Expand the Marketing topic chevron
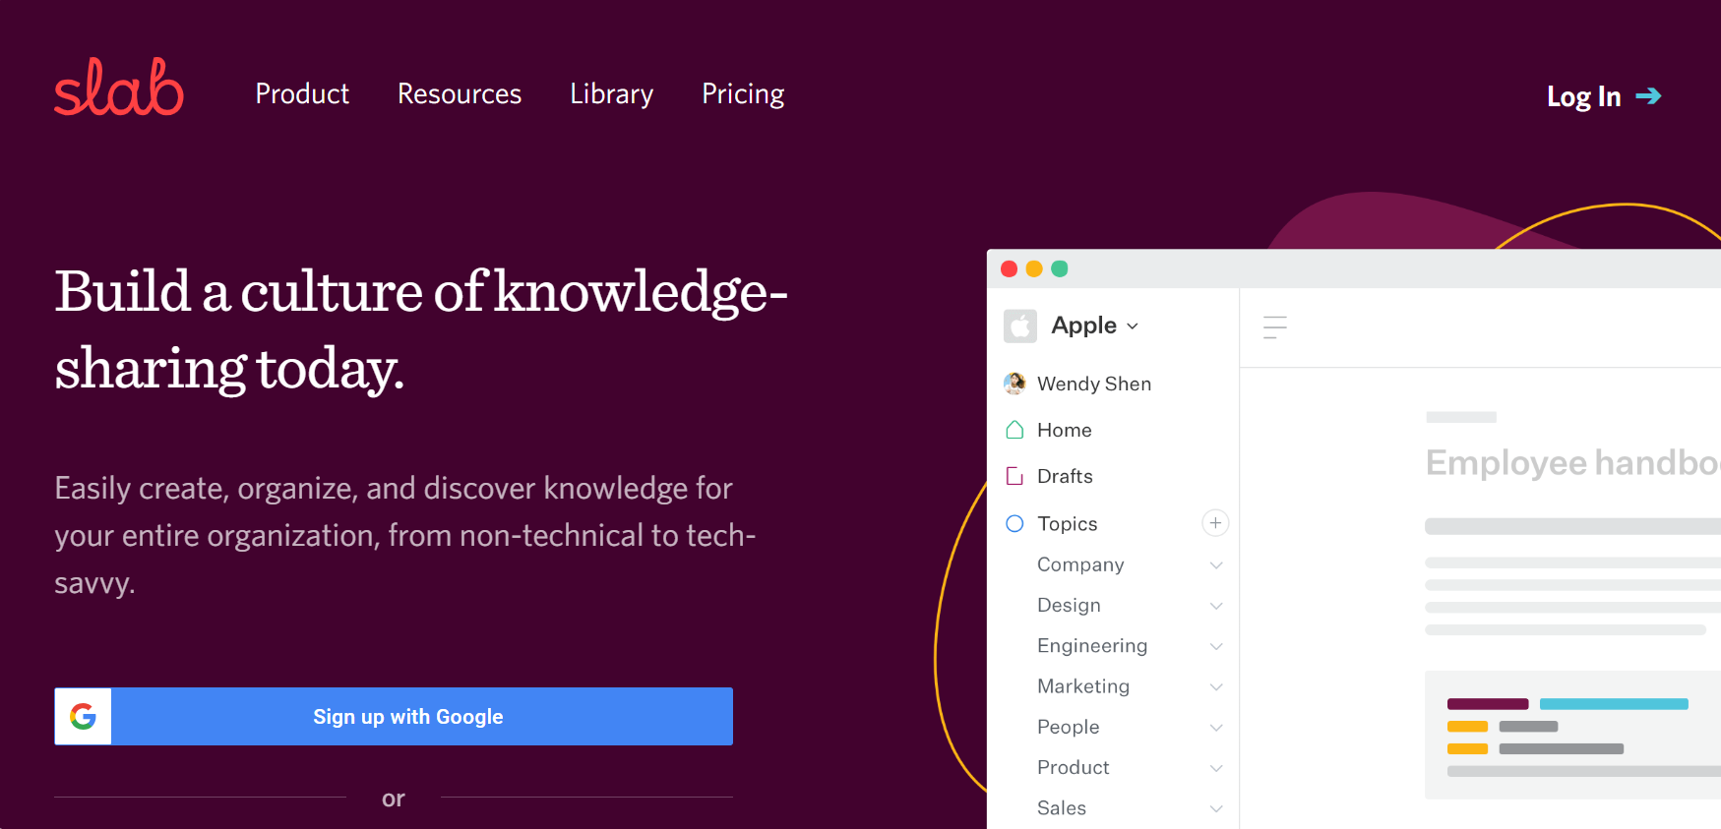The image size is (1721, 829). tap(1216, 687)
